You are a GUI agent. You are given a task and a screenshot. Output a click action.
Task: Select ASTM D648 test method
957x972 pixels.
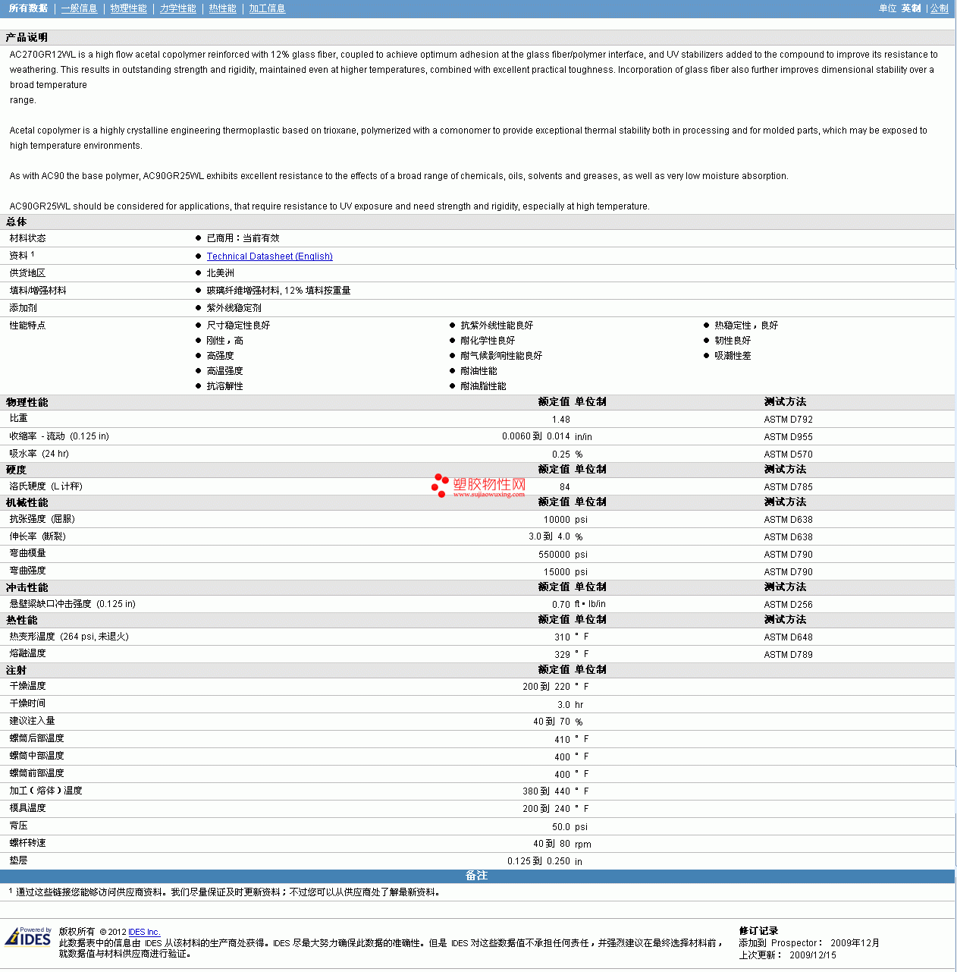tap(789, 637)
